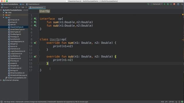Click the Hot Swap failed status message
Screen dimensions: 184x103
pos(46,102)
